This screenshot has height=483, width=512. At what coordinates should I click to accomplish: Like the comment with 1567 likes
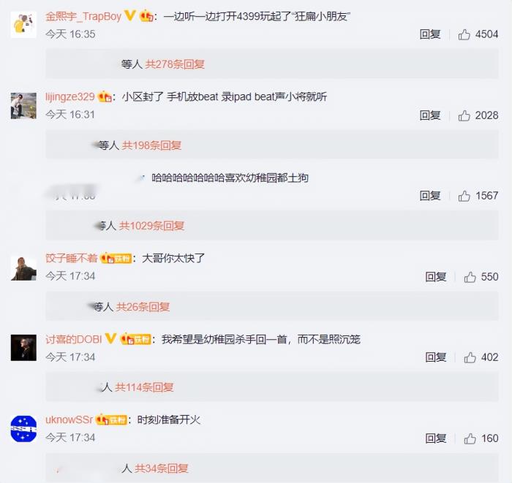click(x=464, y=196)
